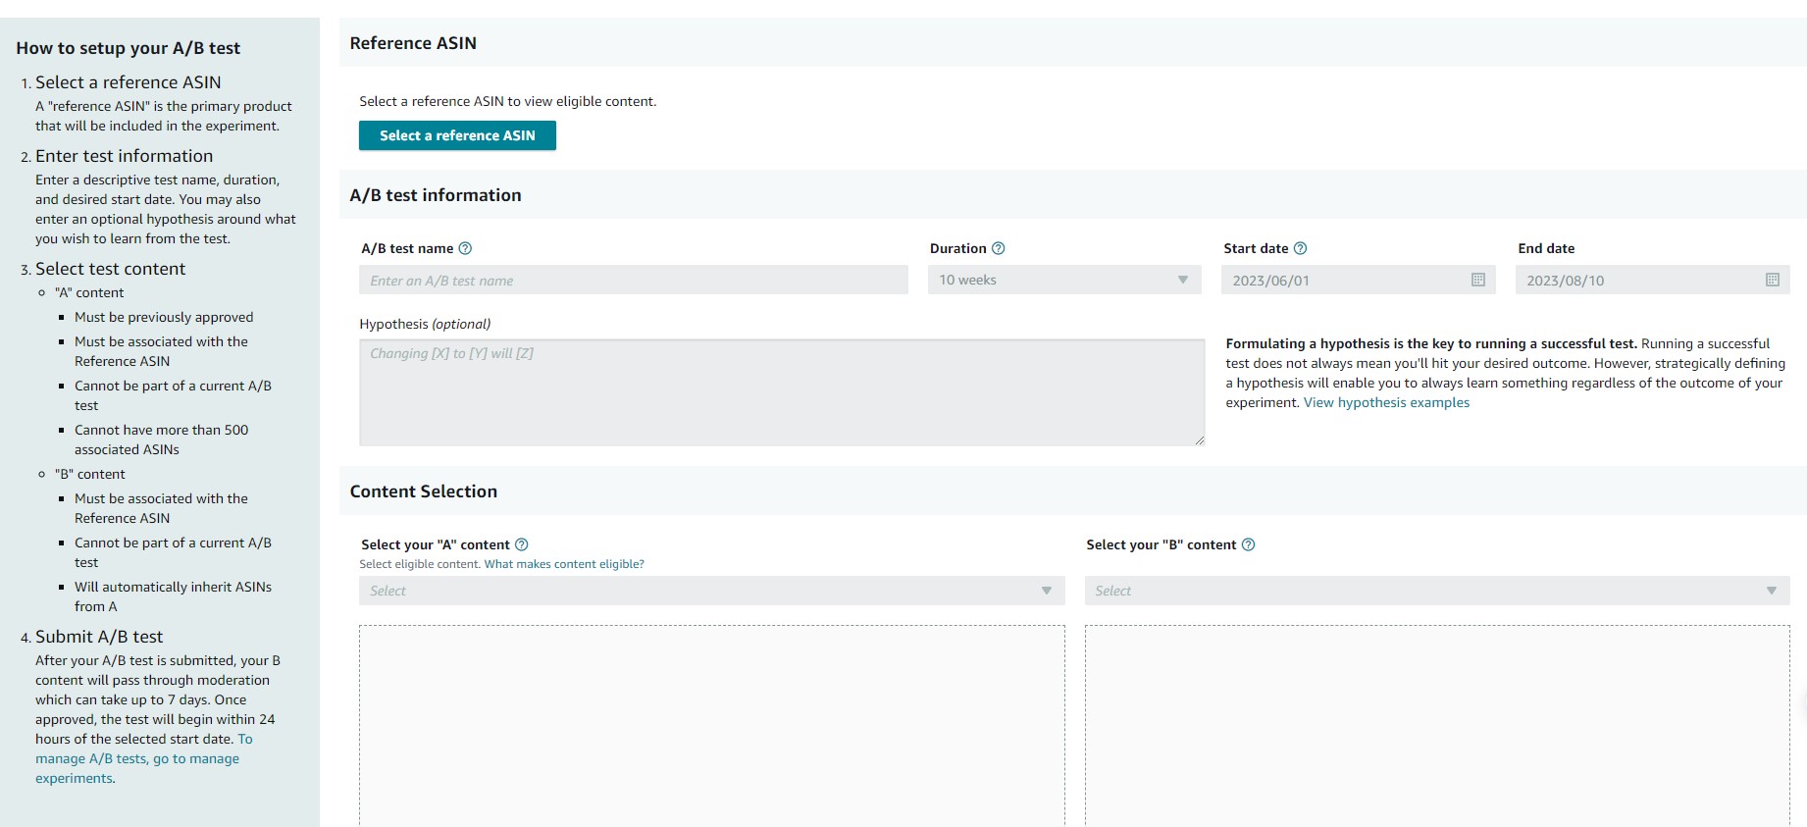Click the Start date field showing 2023/06/01
This screenshot has height=827, width=1807.
click(1344, 281)
